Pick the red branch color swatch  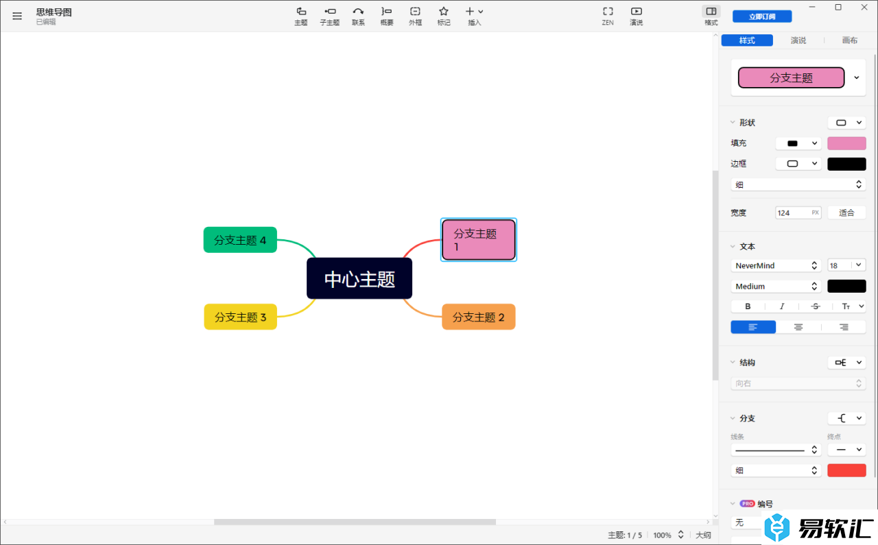(x=847, y=470)
